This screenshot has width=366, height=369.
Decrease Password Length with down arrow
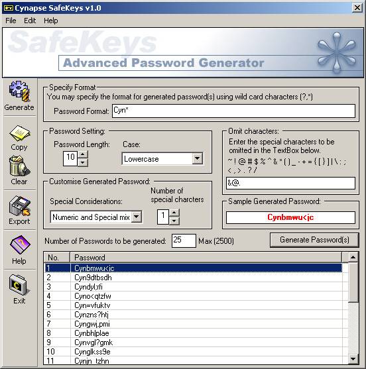coord(83,162)
